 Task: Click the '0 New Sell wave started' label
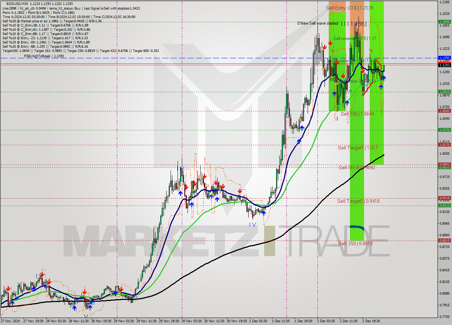(317, 23)
